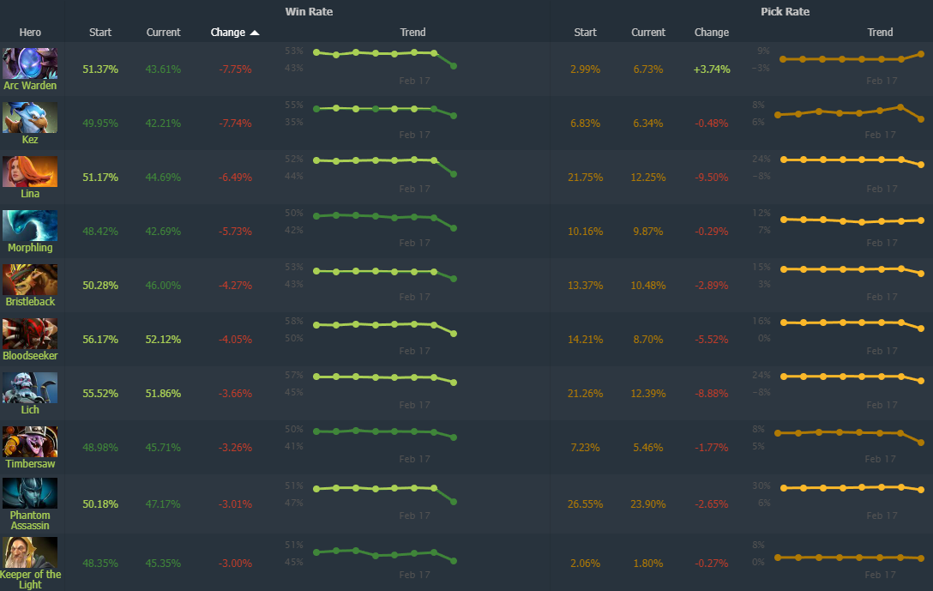Sort heroes by the Start win rate column
Image resolution: width=933 pixels, height=591 pixels.
pos(99,32)
